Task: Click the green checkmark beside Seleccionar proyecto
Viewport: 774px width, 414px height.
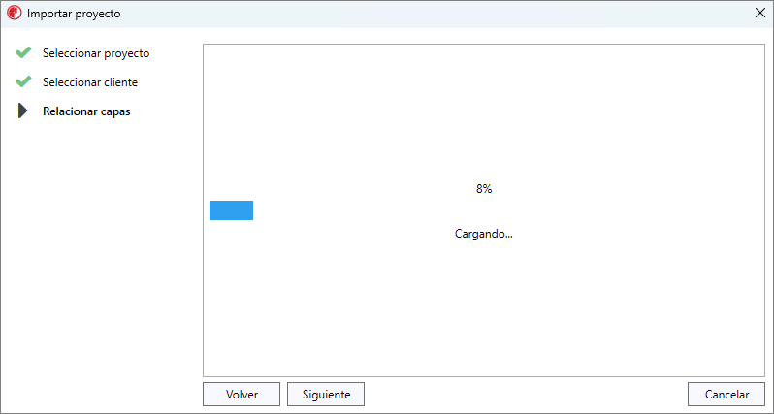Action: tap(23, 52)
